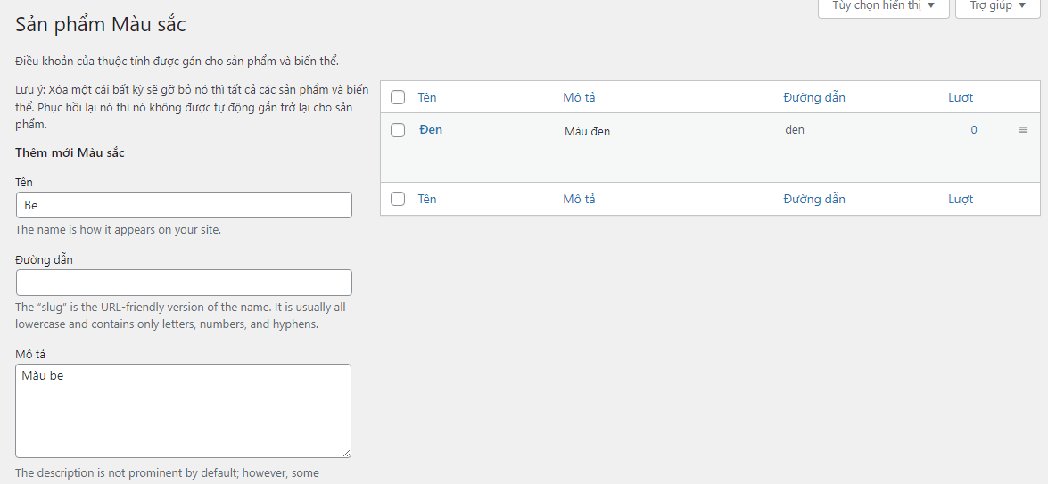The height and width of the screenshot is (484, 1048).
Task: Click the Đường dẫn column label in the footer
Action: coord(813,199)
